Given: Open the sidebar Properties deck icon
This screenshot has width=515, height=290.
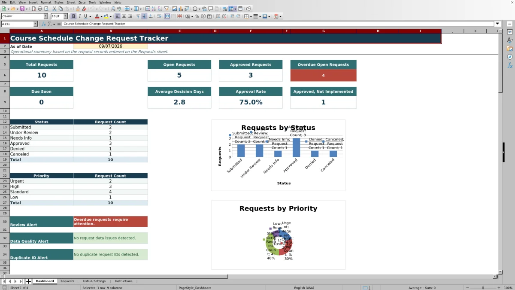Looking at the screenshot, I should tap(510, 32).
